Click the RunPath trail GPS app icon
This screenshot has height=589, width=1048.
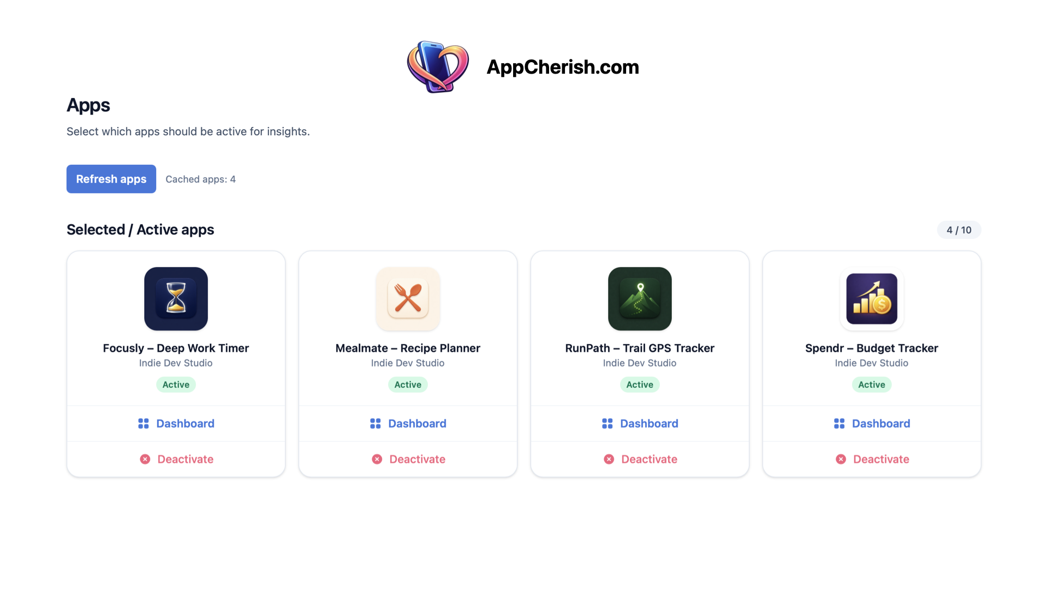(640, 299)
